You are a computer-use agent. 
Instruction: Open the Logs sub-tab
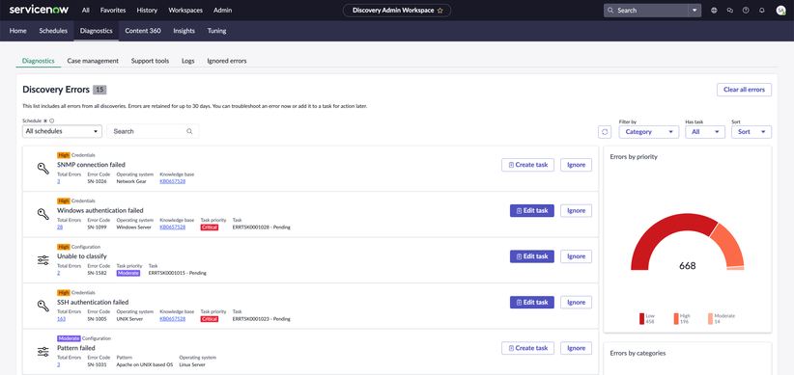pos(187,61)
